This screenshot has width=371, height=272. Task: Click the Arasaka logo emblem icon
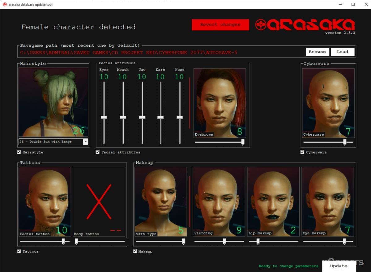coord(261,25)
